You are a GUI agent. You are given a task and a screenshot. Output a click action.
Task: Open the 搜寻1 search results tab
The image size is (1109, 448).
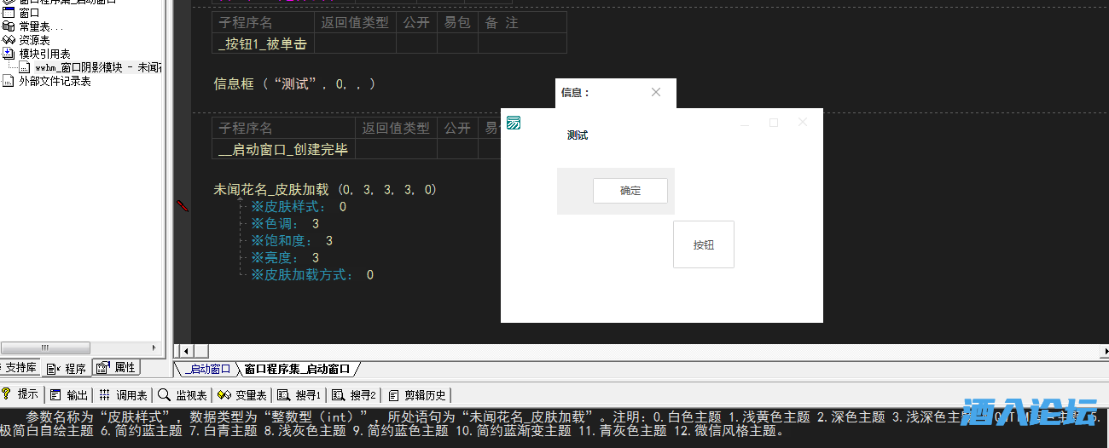pyautogui.click(x=301, y=395)
